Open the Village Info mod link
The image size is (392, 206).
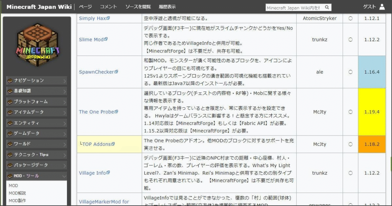click(93, 173)
